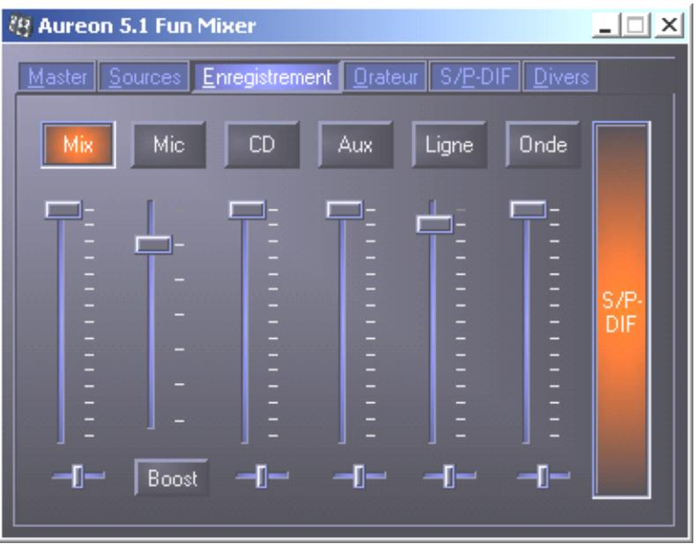Switch to the Divers tab
This screenshot has height=544, width=696.
(560, 77)
